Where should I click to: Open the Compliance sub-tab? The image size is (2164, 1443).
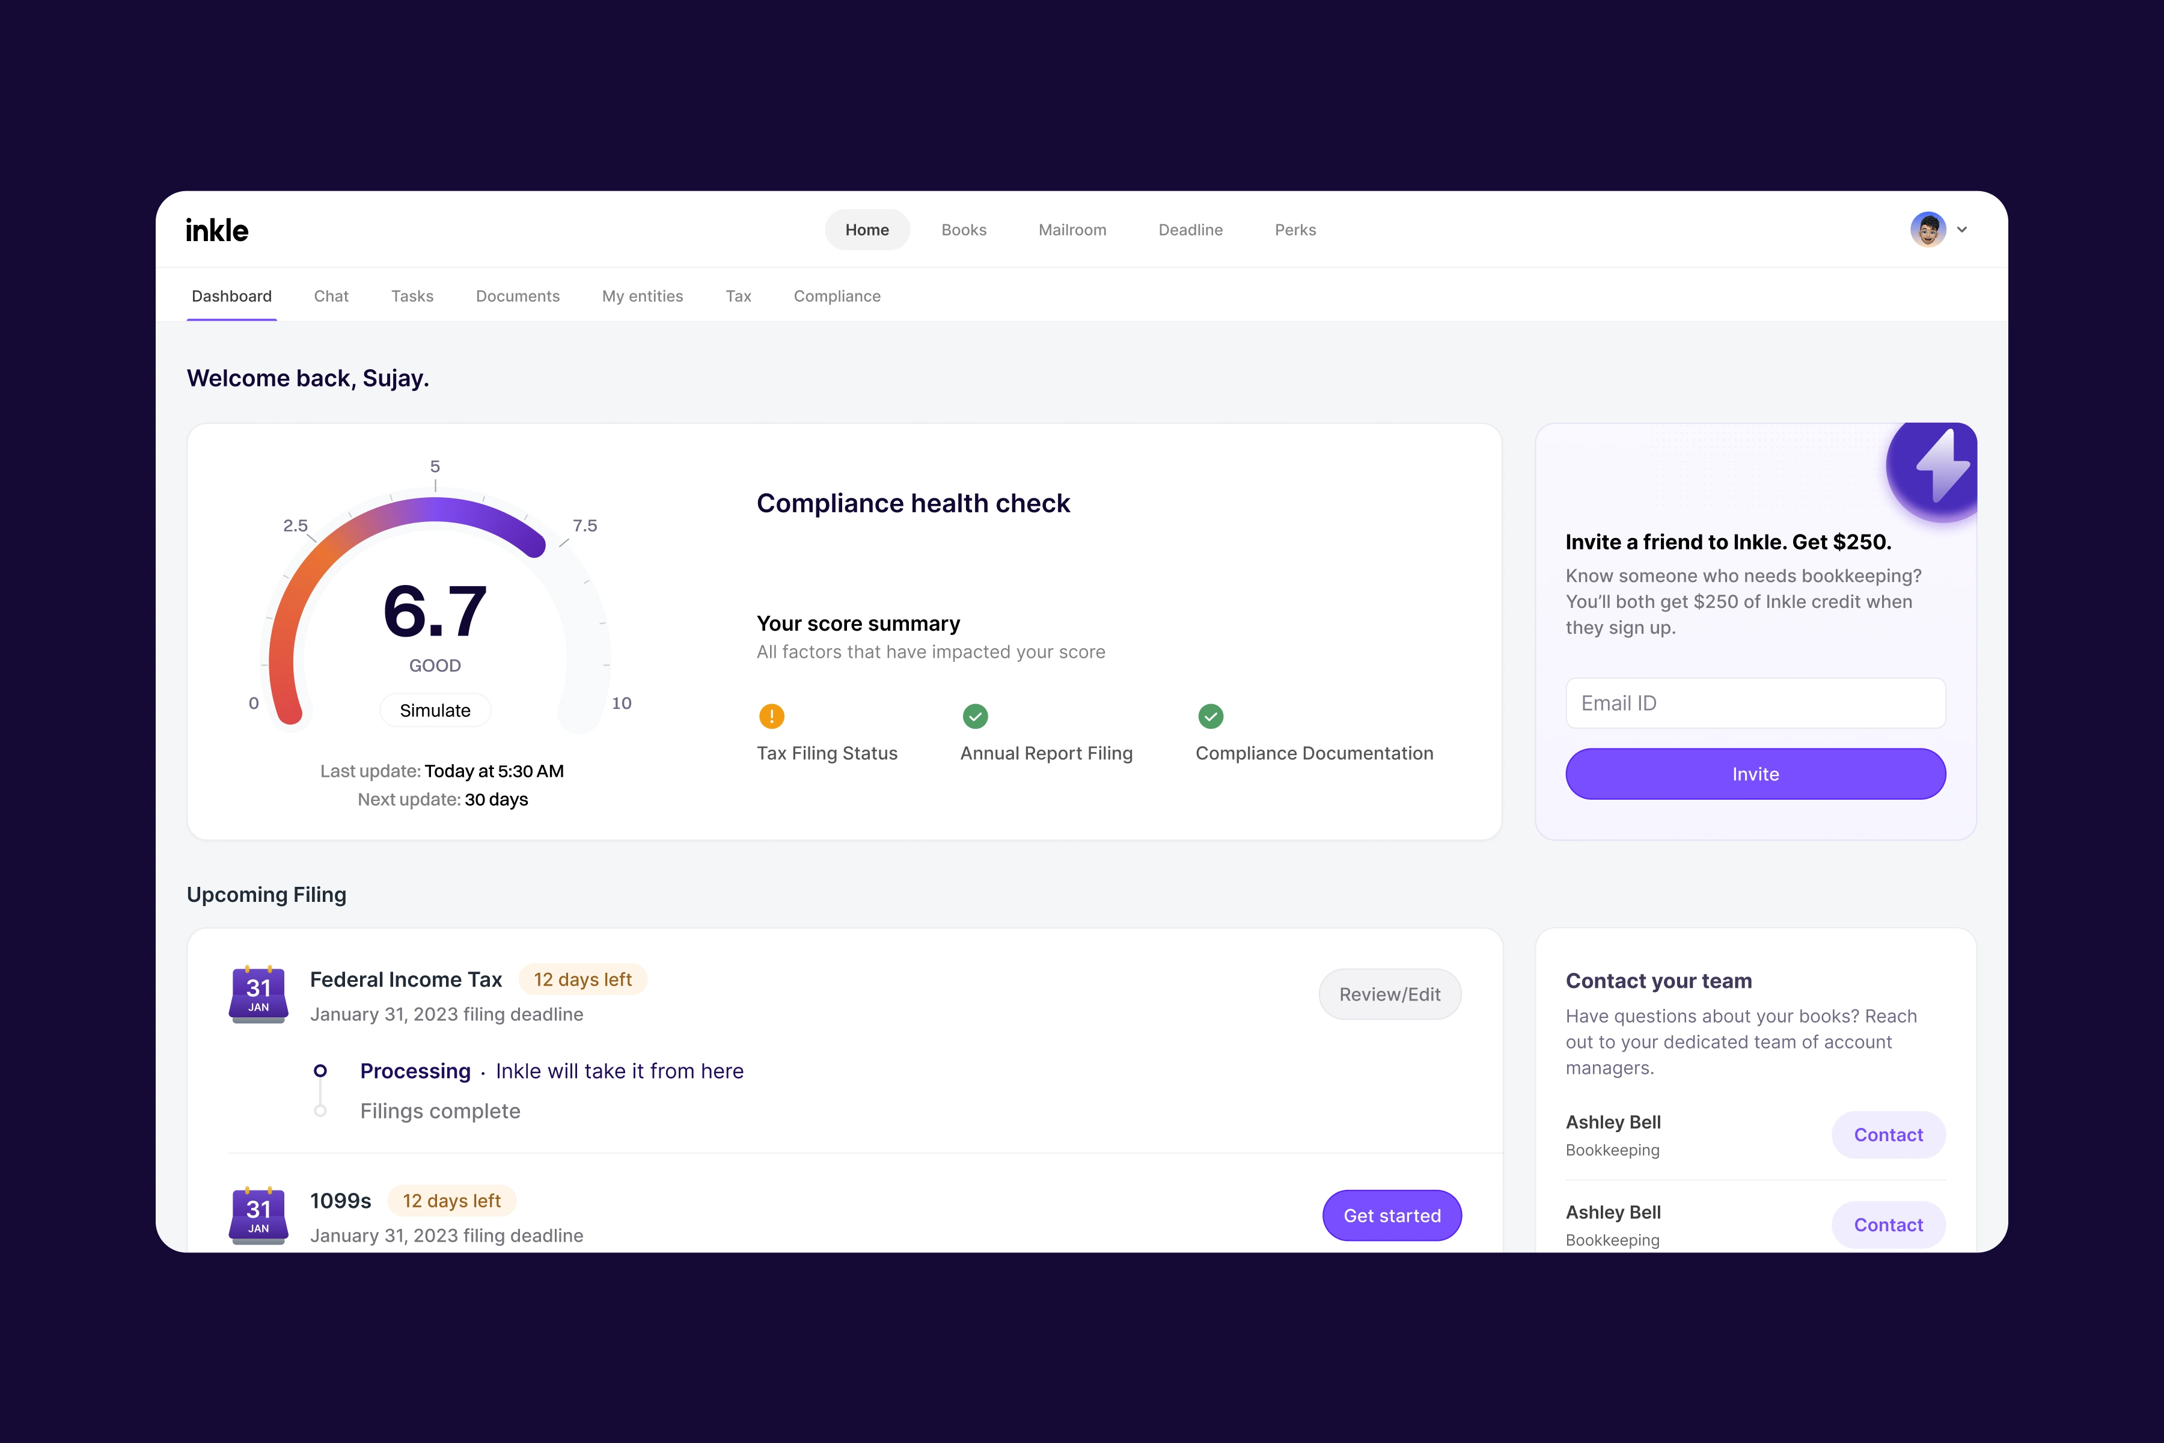pyautogui.click(x=836, y=296)
